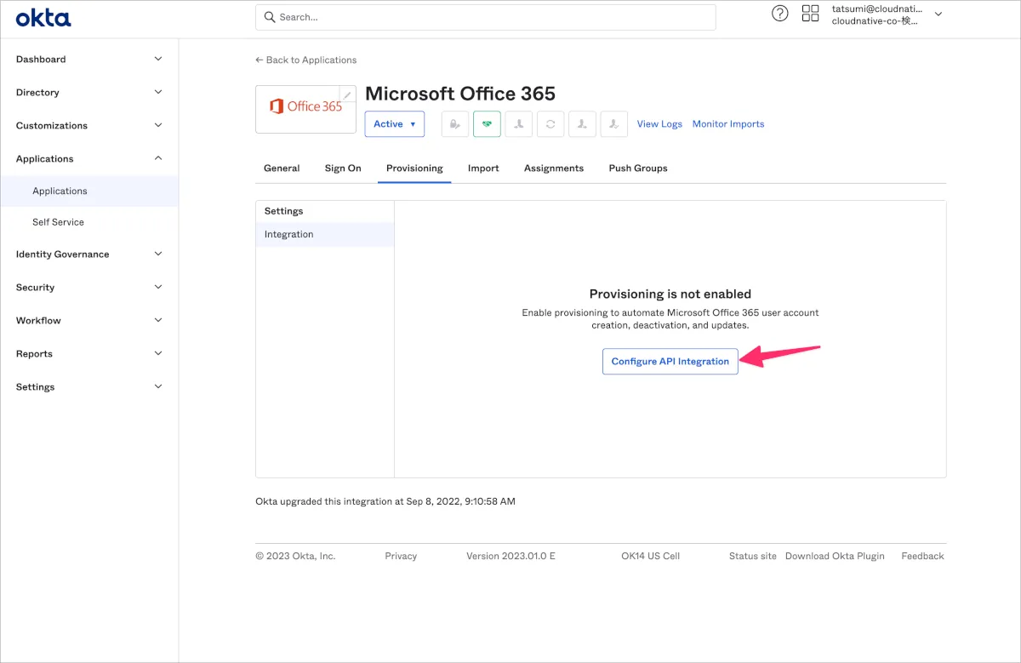Go back to Applications link

coord(306,60)
